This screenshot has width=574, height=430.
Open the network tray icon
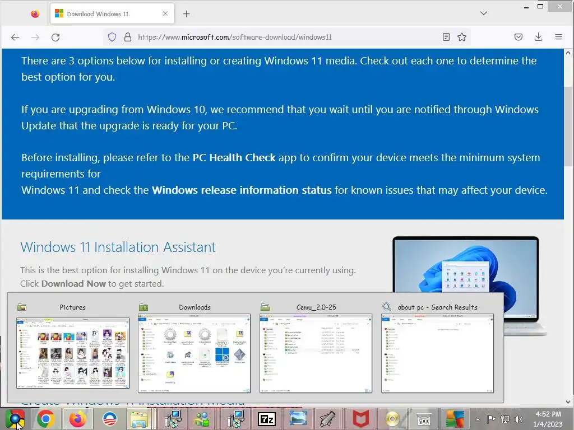[505, 419]
